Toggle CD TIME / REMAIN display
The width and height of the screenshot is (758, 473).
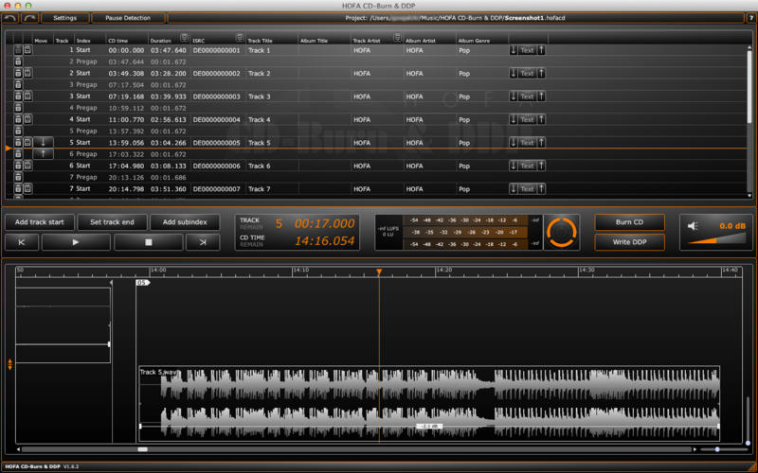[252, 241]
